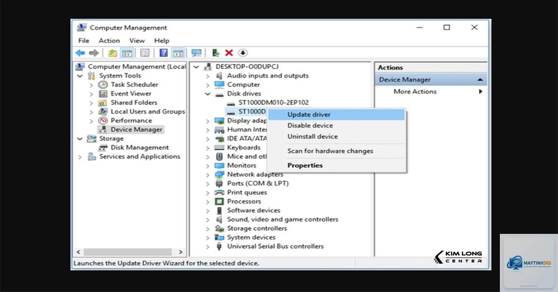The width and height of the screenshot is (558, 292).
Task: Minimize the Computer Management window
Action: pos(419,27)
